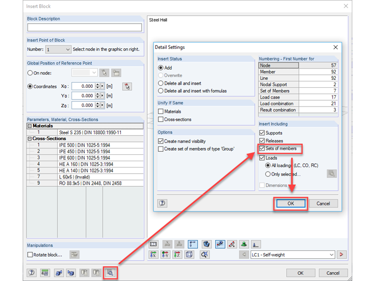
Task: Click the member with red nodes icon
Action: tap(232, 244)
